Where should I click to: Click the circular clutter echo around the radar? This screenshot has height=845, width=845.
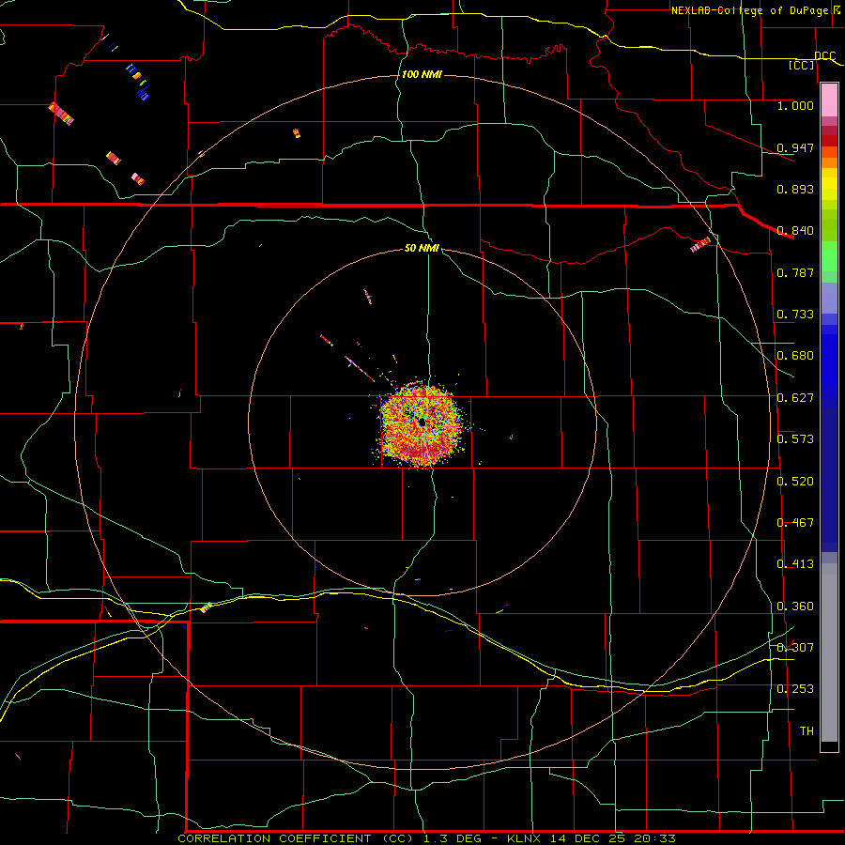click(422, 423)
